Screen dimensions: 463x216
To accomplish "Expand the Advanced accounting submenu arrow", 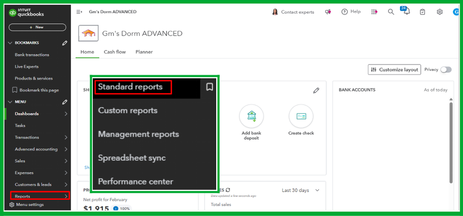I will pyautogui.click(x=65, y=149).
